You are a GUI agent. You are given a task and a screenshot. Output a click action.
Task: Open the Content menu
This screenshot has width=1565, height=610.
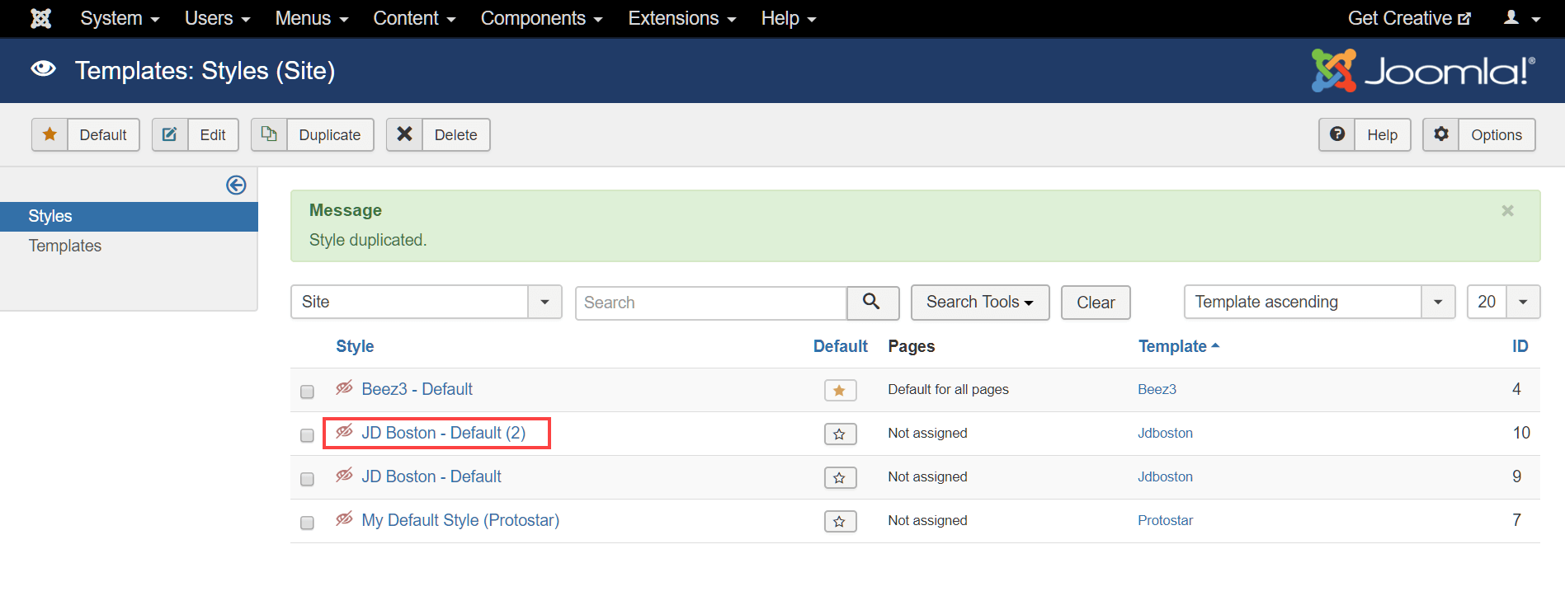coord(414,18)
